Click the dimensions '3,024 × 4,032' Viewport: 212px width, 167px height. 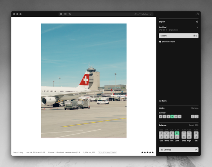click(x=89, y=152)
